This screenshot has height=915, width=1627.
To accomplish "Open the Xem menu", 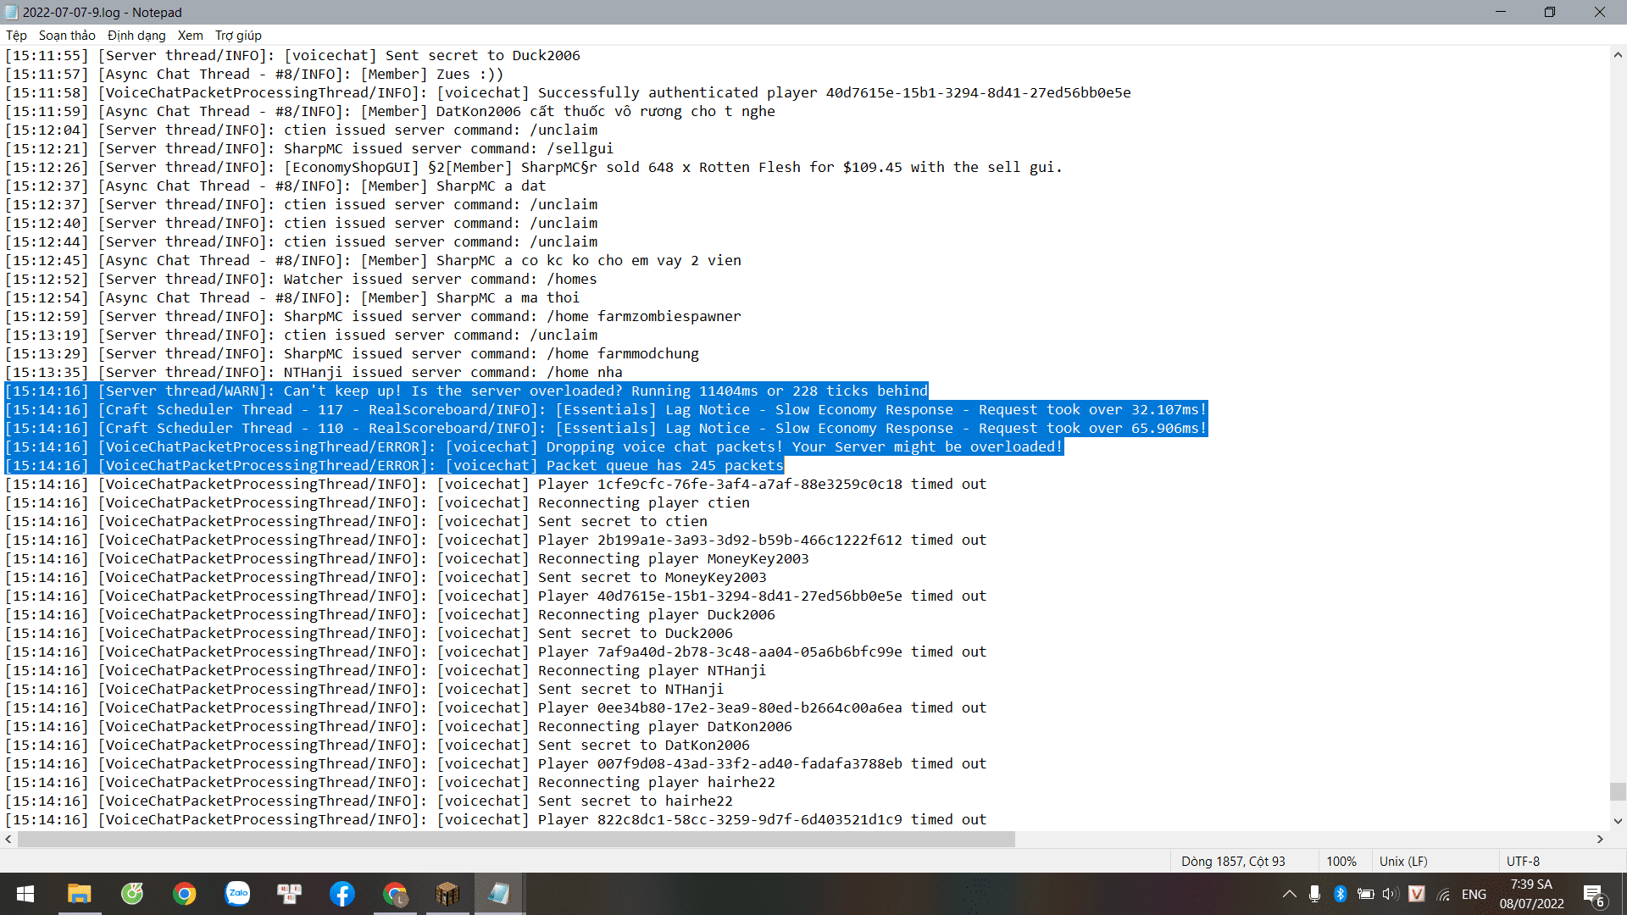I will (190, 36).
